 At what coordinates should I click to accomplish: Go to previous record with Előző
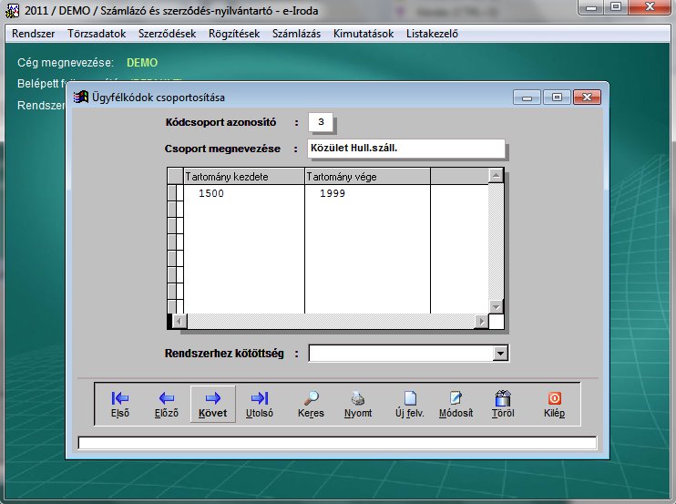click(x=166, y=404)
